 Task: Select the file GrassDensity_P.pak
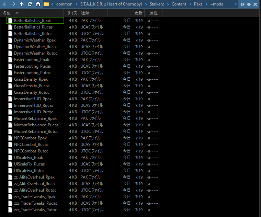pos(31,79)
